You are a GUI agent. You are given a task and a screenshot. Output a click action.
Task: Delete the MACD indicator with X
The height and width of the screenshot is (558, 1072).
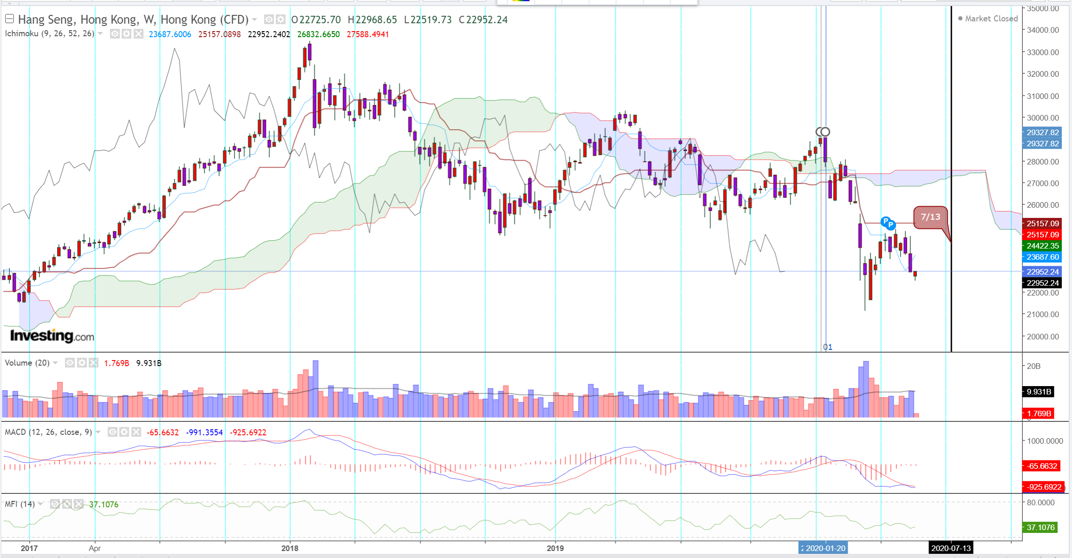tap(136, 432)
